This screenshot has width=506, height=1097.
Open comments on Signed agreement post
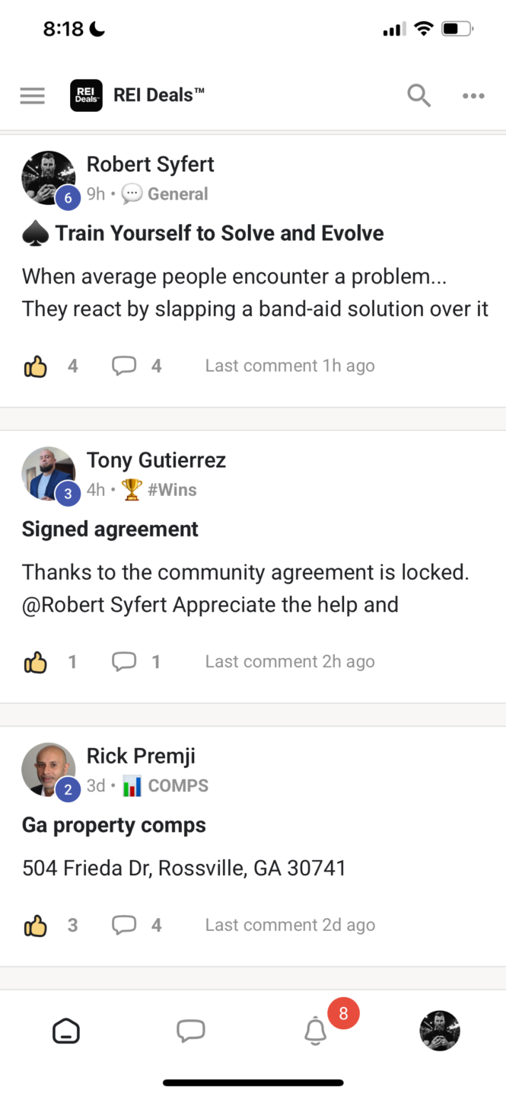125,662
